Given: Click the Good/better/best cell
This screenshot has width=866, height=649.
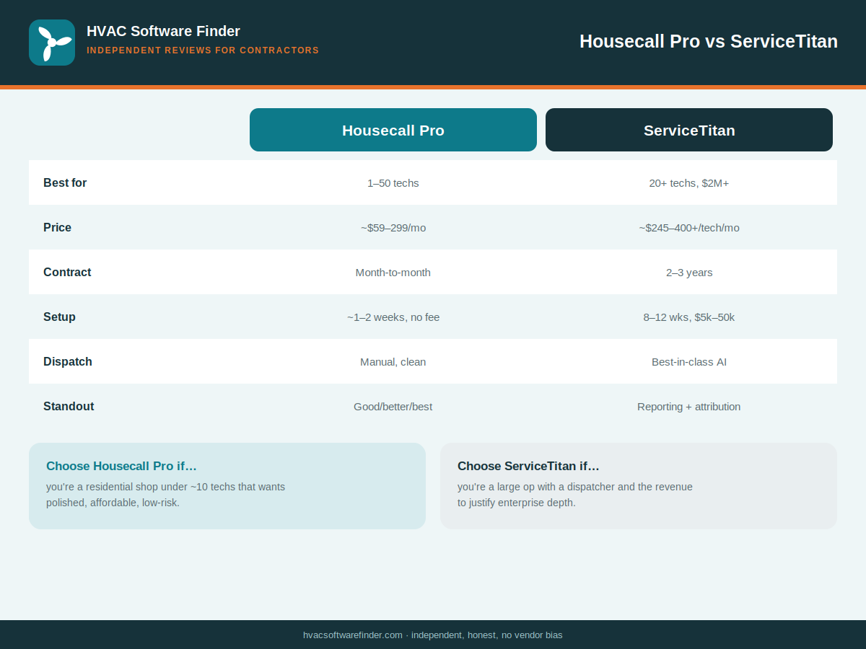Looking at the screenshot, I should coord(393,407).
